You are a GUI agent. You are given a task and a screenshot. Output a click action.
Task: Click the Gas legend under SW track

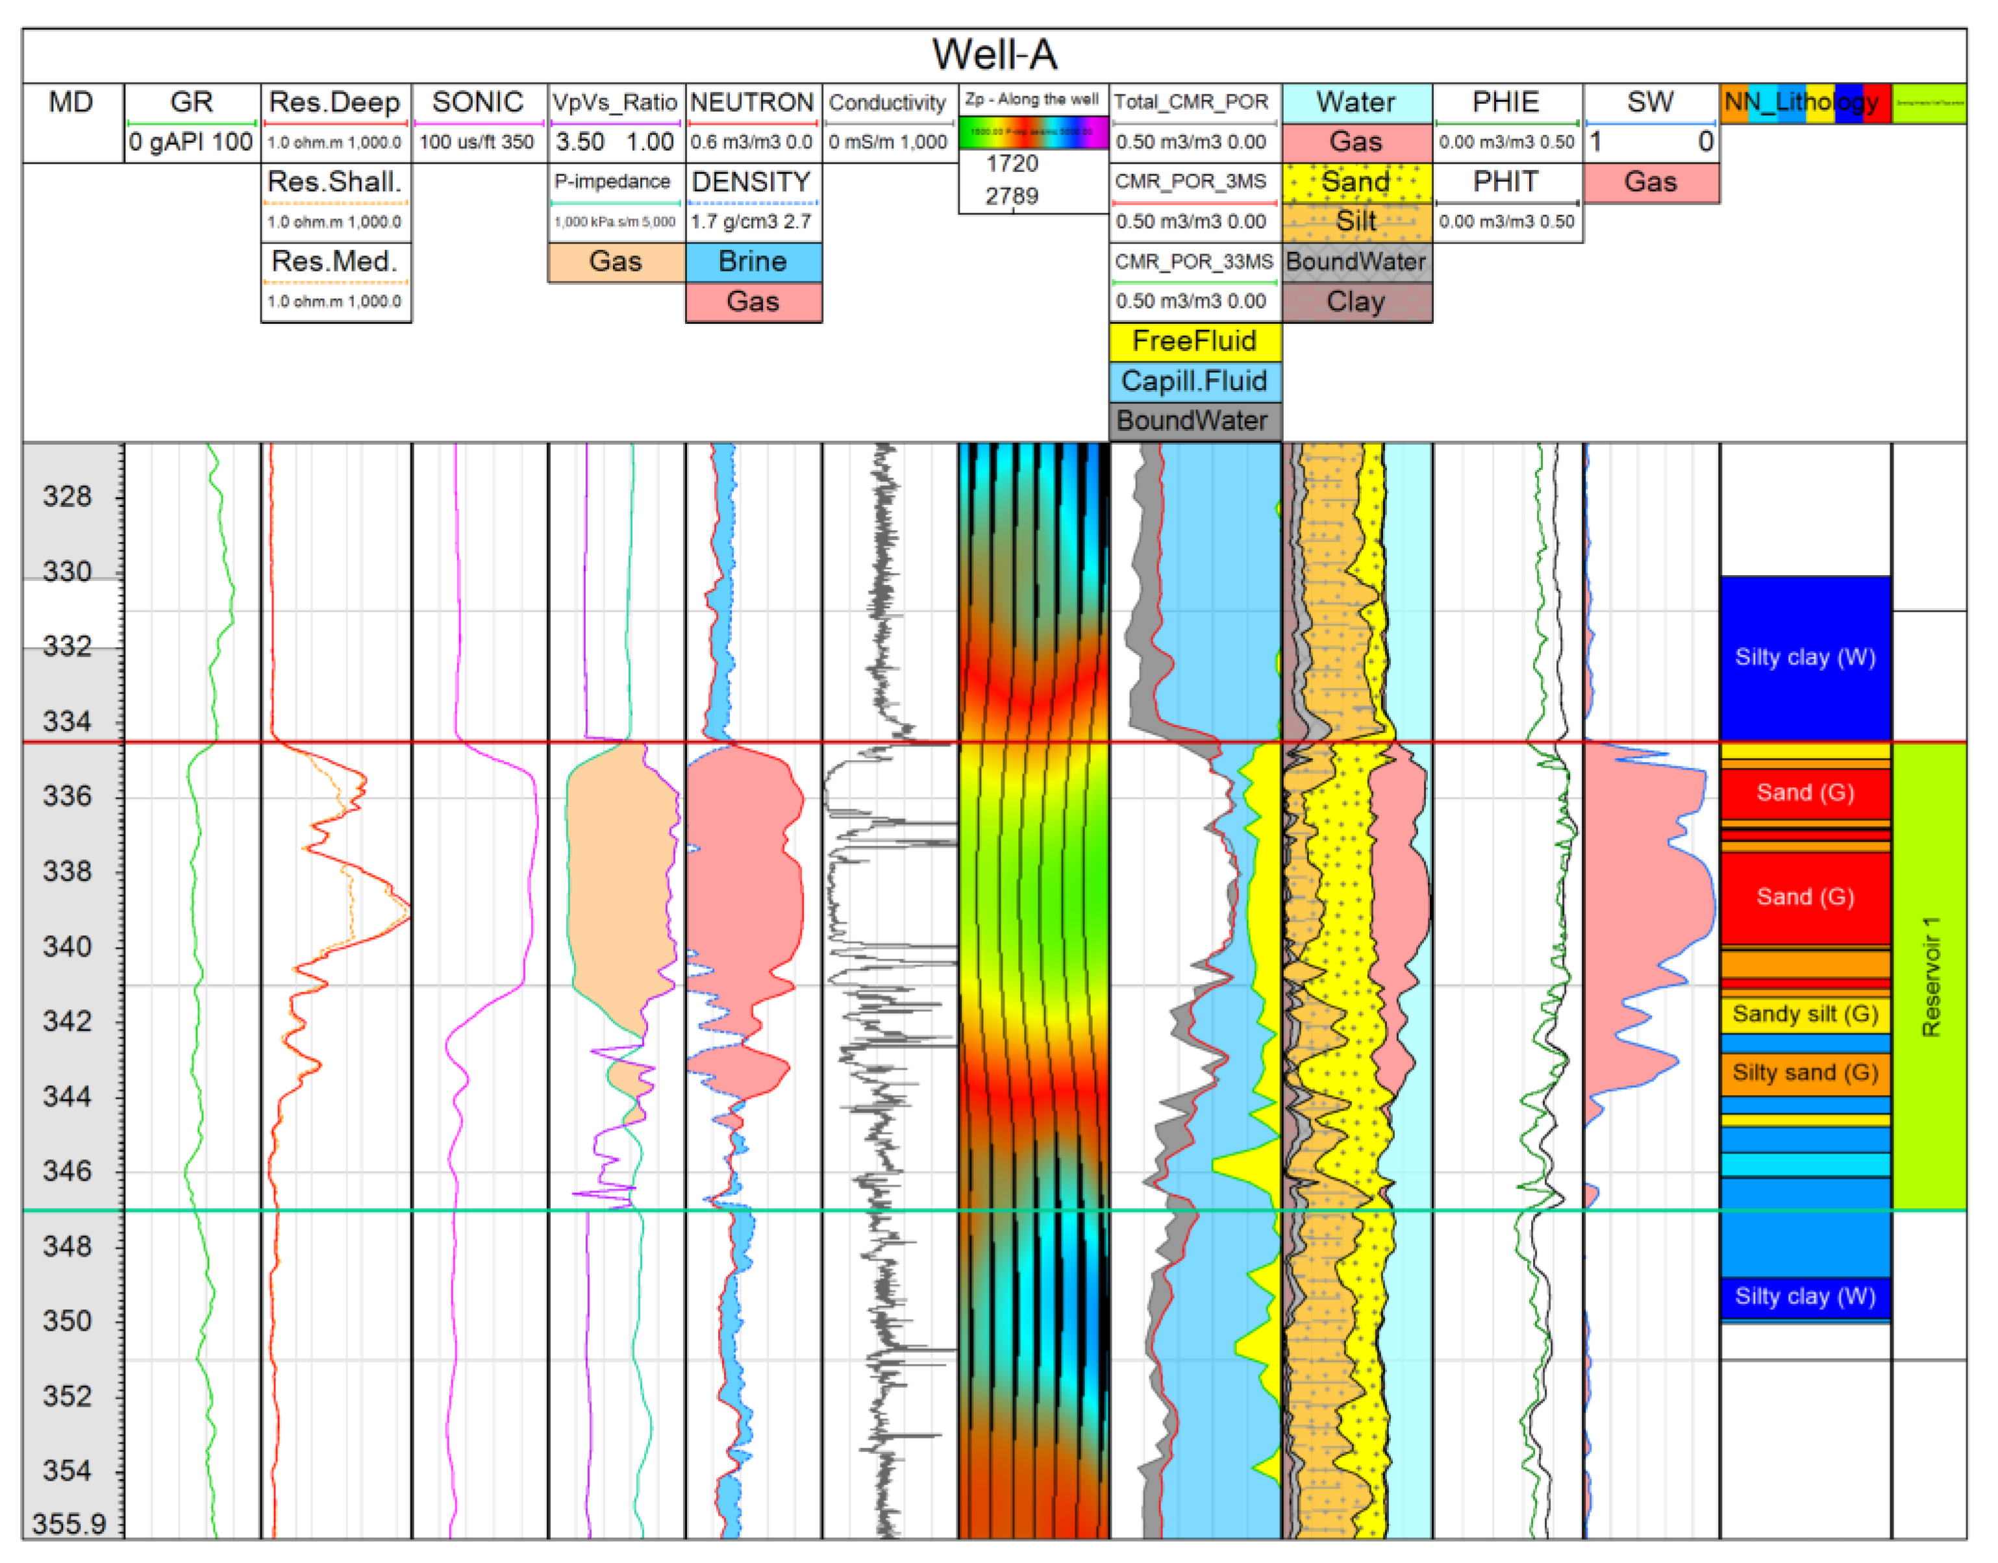click(1650, 182)
